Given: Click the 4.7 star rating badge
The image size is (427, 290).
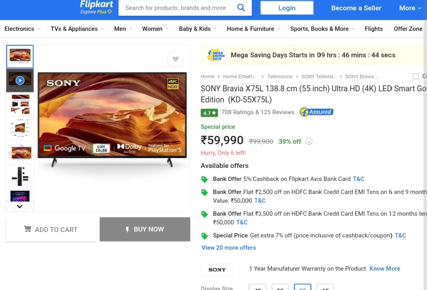Looking at the screenshot, I should [x=209, y=112].
